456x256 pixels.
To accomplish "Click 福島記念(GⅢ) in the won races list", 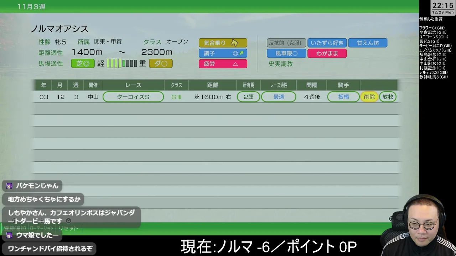I will tap(433, 54).
